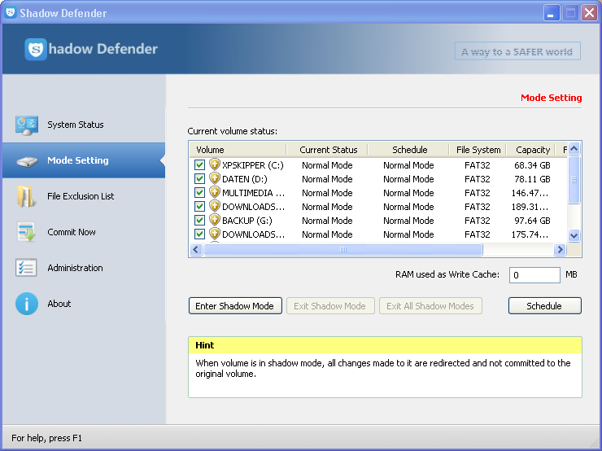The width and height of the screenshot is (602, 451).
Task: Open the About section
Action: tap(84, 304)
